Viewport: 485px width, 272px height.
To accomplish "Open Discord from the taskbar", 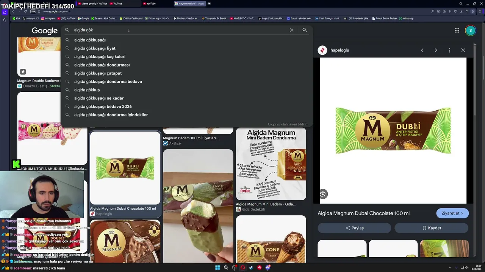I will (268, 267).
